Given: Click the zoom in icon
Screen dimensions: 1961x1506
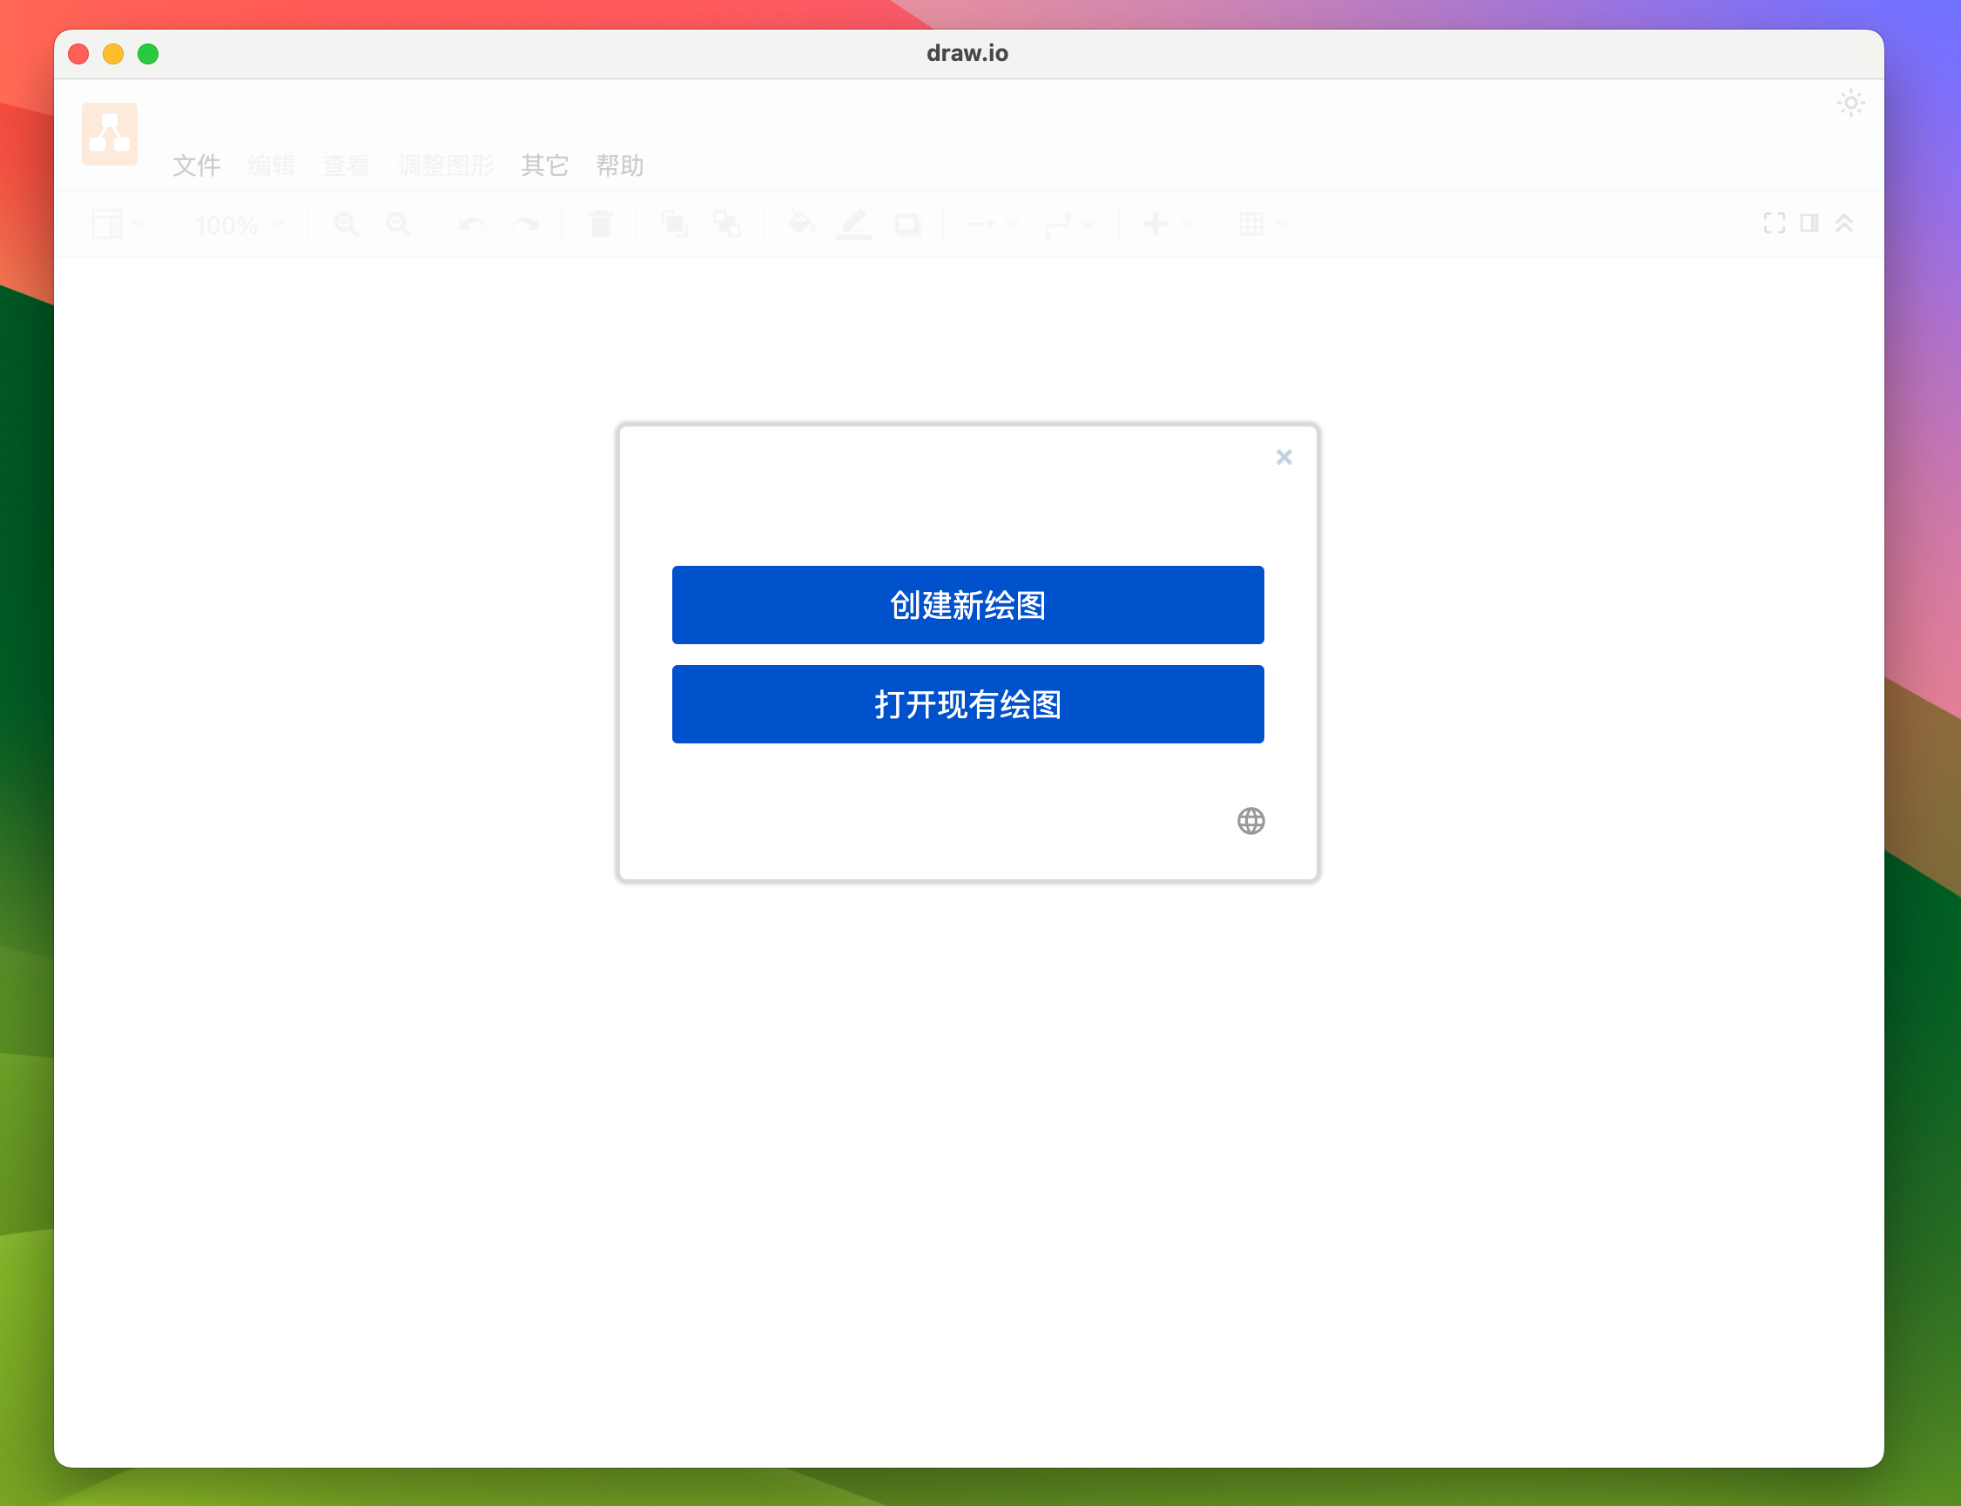Looking at the screenshot, I should tap(343, 225).
